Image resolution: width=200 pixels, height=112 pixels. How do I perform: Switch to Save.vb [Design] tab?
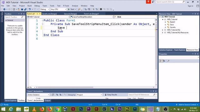[x=70, y=14]
